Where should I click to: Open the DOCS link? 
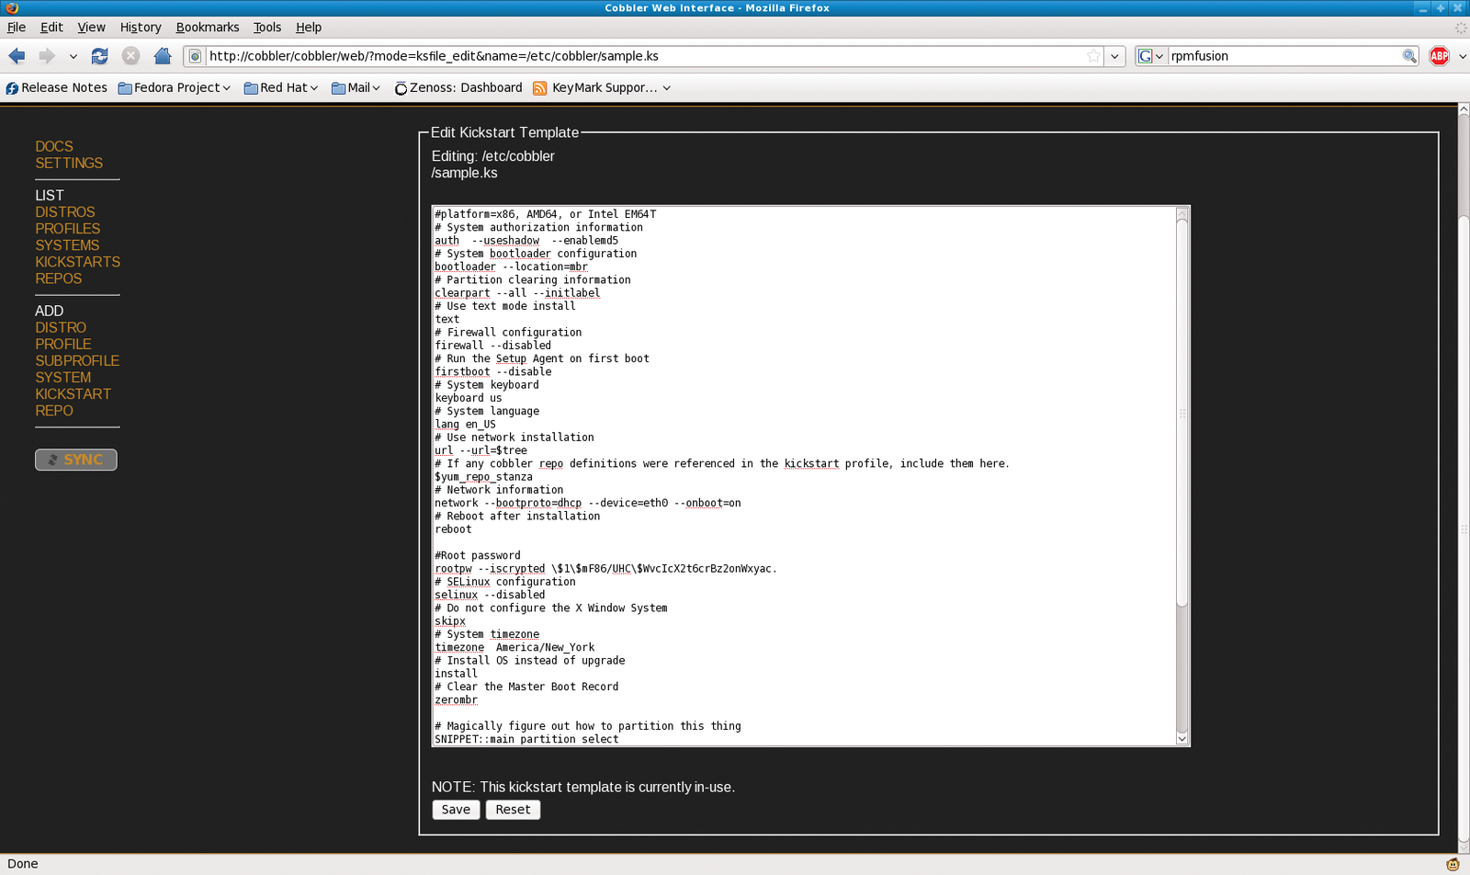tap(54, 147)
